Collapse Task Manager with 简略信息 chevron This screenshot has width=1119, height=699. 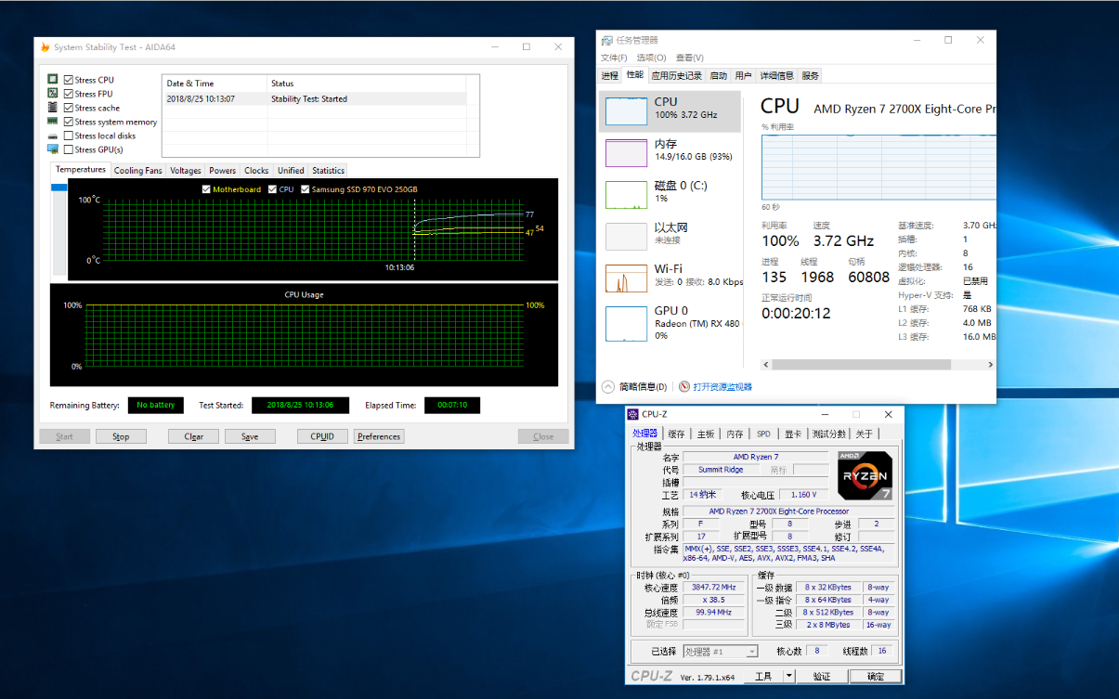608,387
